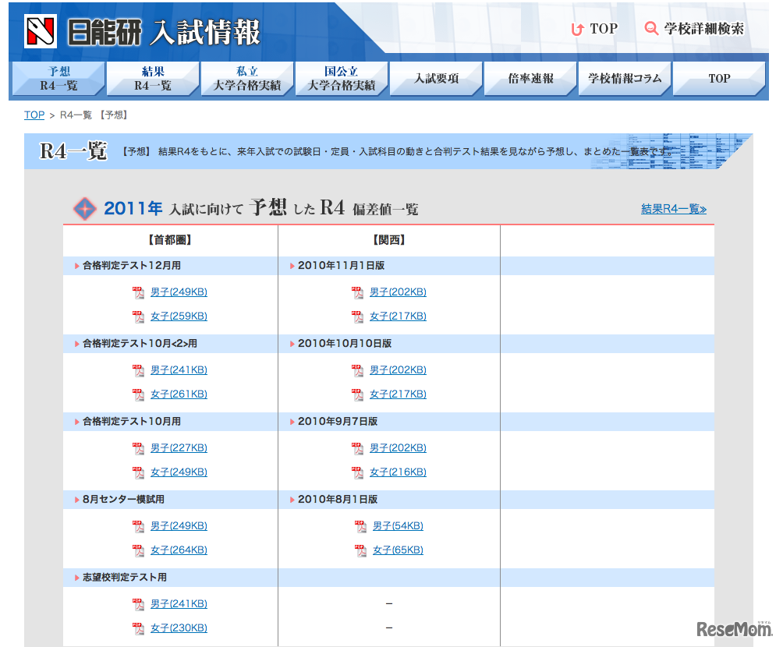This screenshot has width=783, height=647.
Task: Open 男子(249KB) link under 8月センター模試用
Action: tap(179, 525)
